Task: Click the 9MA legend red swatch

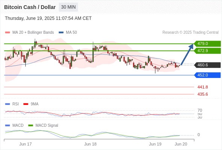Action: [26, 104]
